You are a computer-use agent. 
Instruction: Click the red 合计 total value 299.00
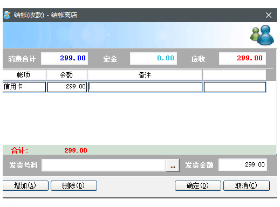pyautogui.click(x=76, y=150)
